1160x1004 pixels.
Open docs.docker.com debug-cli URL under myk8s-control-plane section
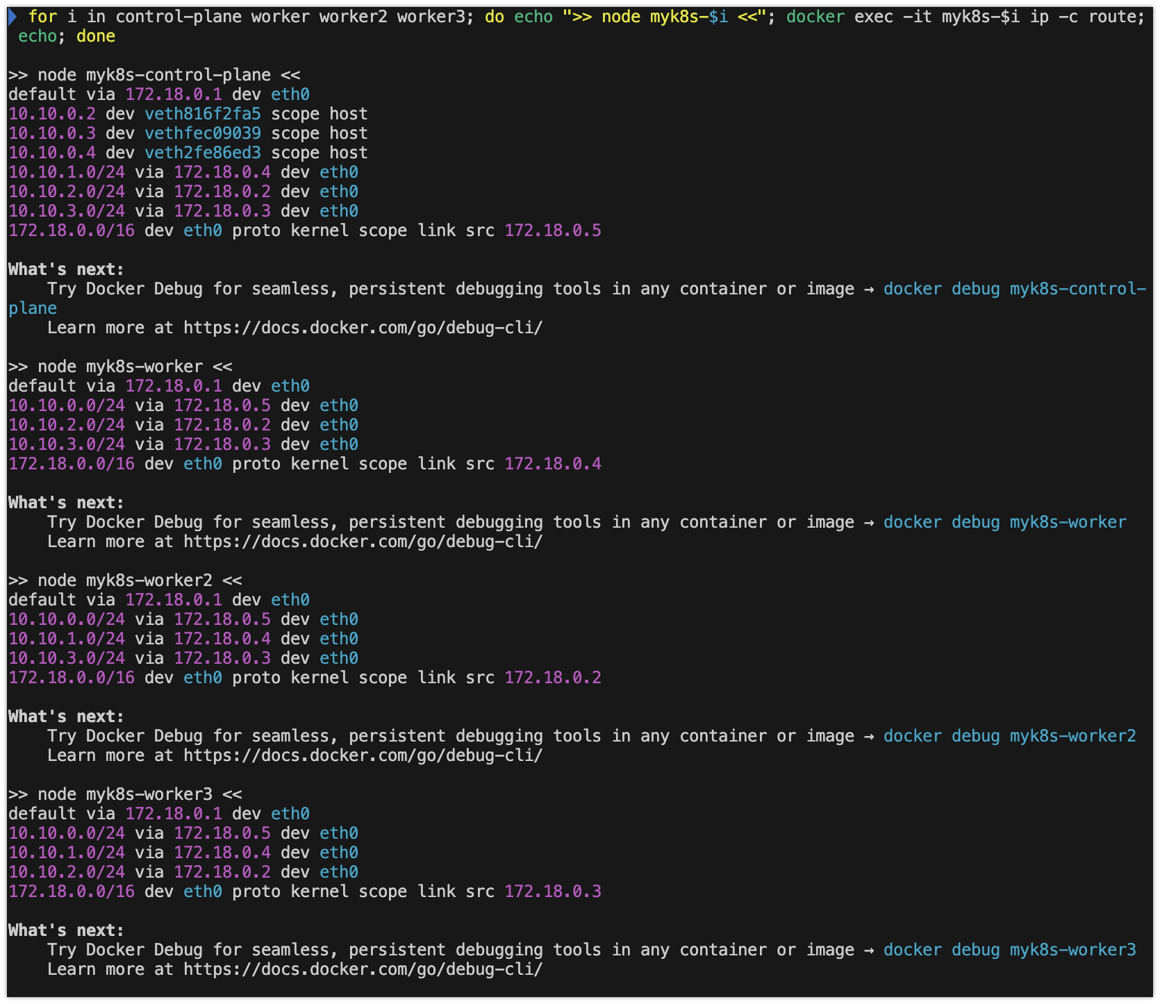tap(363, 328)
